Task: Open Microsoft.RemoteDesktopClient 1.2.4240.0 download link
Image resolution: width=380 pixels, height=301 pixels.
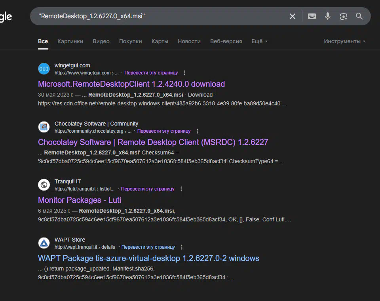Action: point(131,84)
